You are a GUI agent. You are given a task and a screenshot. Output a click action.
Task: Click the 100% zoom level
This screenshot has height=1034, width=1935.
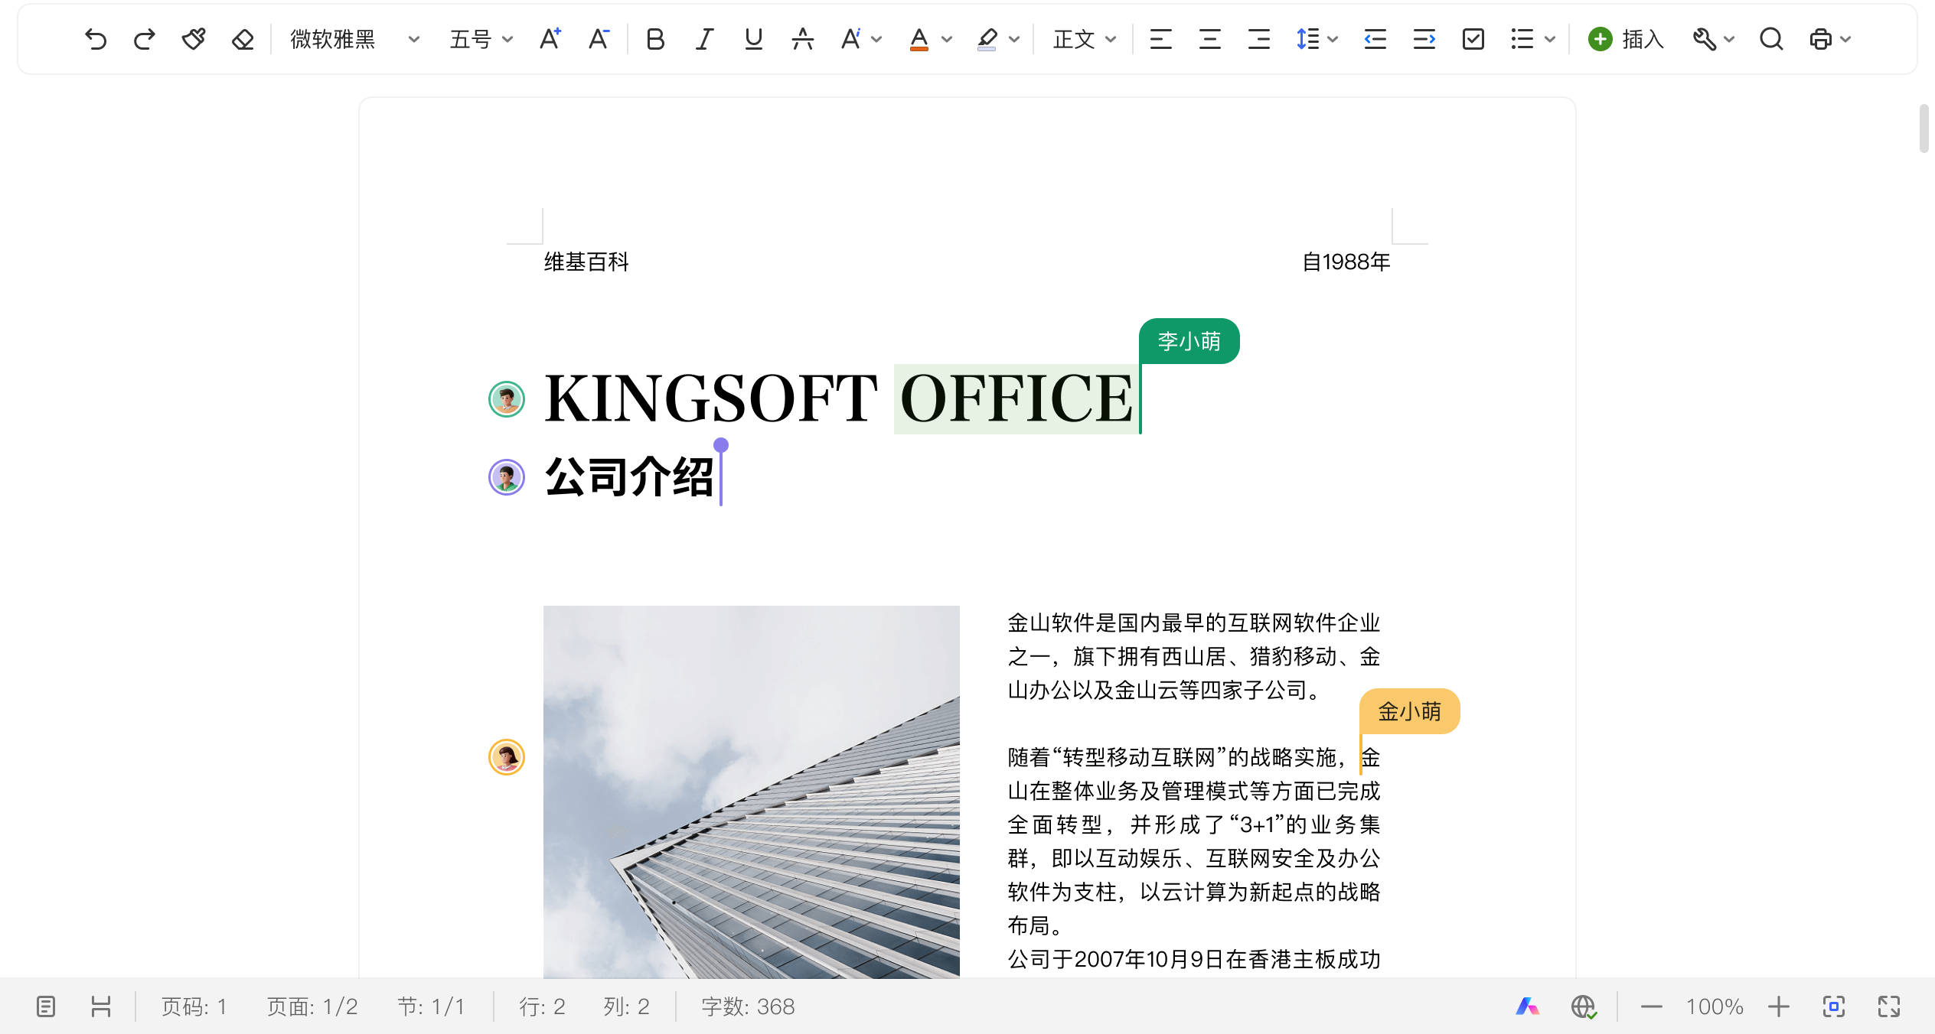point(1715,1006)
